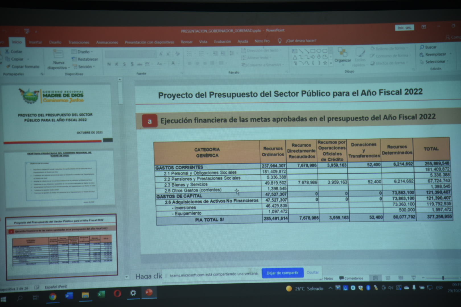
Task: Open Estilos rápidos gallery
Action: coord(360,57)
